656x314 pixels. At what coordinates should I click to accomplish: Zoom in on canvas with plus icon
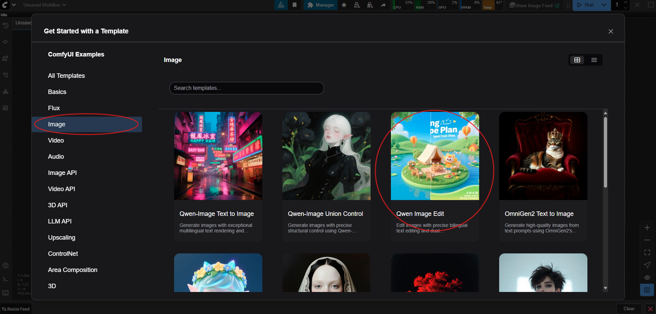(647, 228)
